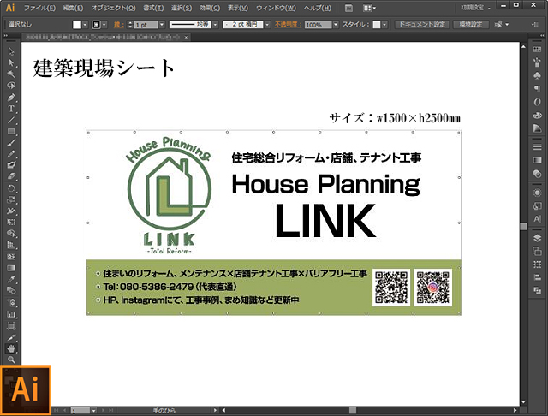
Task: Select the Blend tool
Action: [11, 291]
